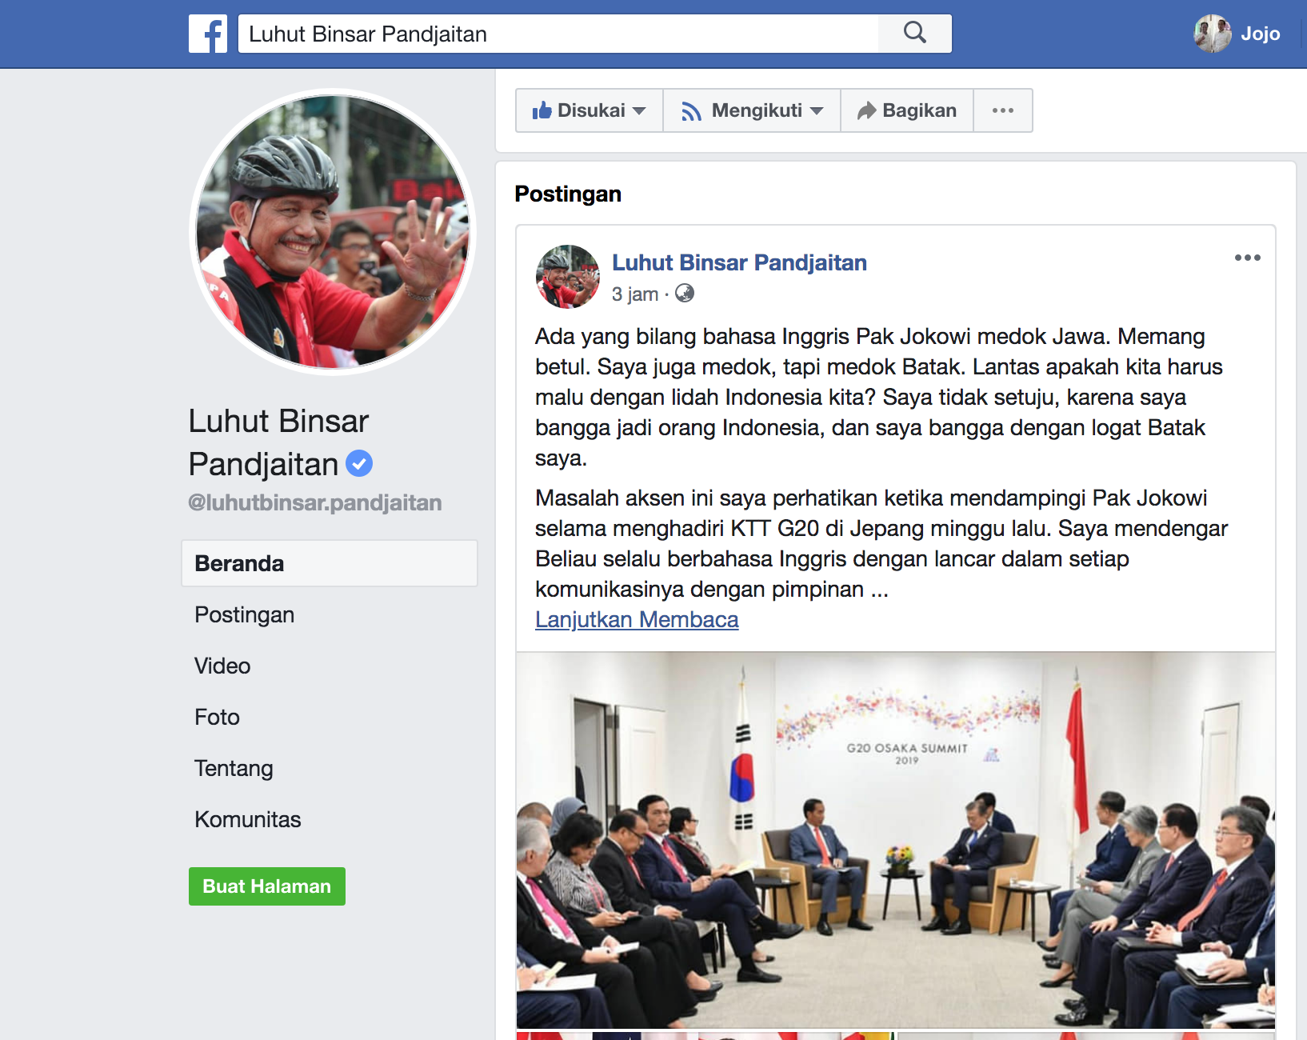The width and height of the screenshot is (1307, 1040).
Task: Expand the Mengikuti dropdown arrow
Action: point(817,110)
